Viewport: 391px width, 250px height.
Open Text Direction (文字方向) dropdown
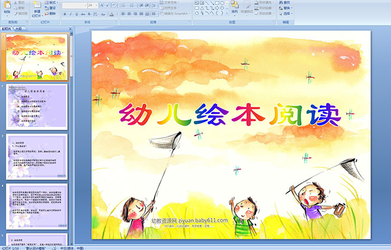[169, 2]
